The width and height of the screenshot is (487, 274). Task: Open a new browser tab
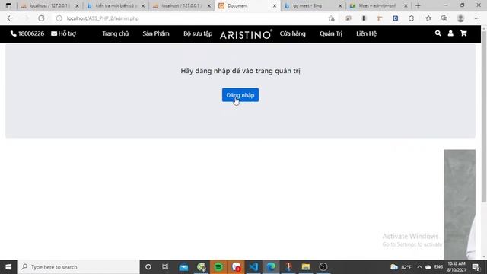click(x=418, y=5)
